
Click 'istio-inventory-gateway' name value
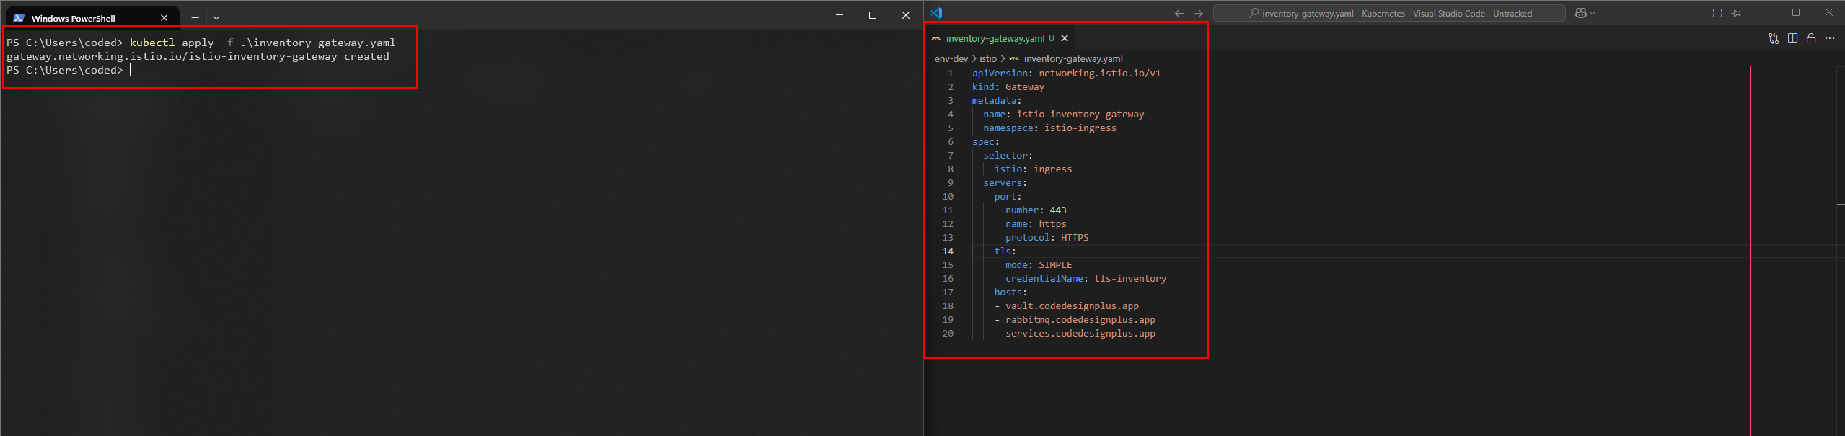[1080, 114]
